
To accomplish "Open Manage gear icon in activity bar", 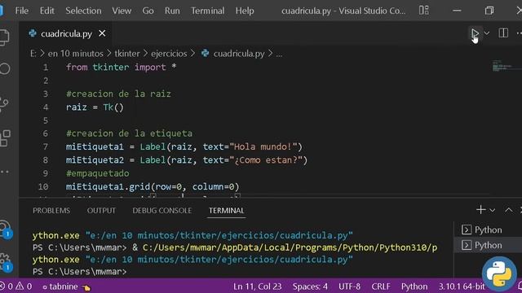I will tap(5, 262).
